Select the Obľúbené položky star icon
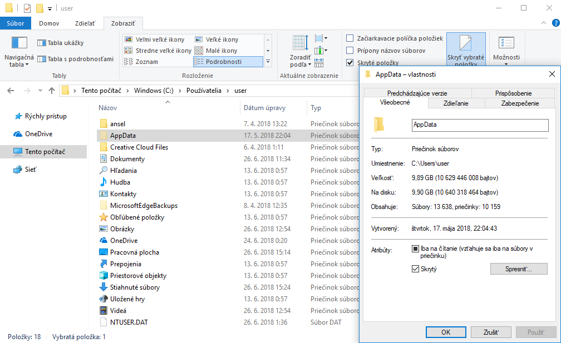561x343 pixels. point(104,217)
